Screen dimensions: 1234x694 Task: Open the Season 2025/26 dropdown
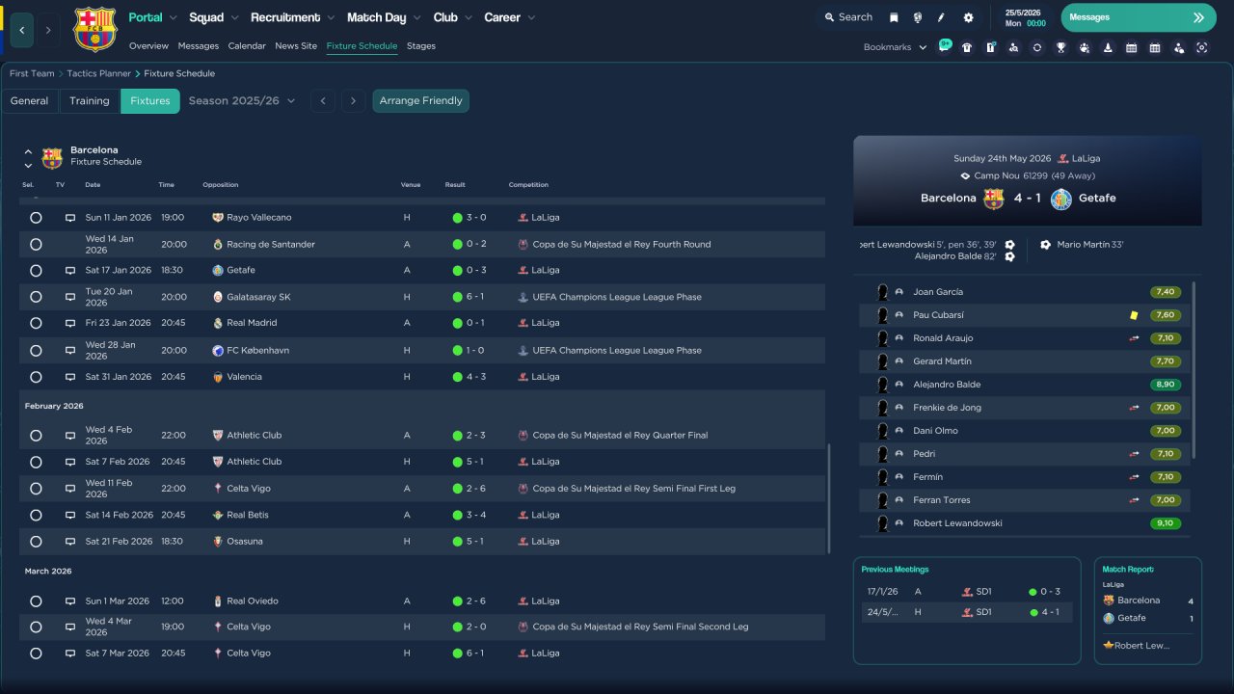242,101
